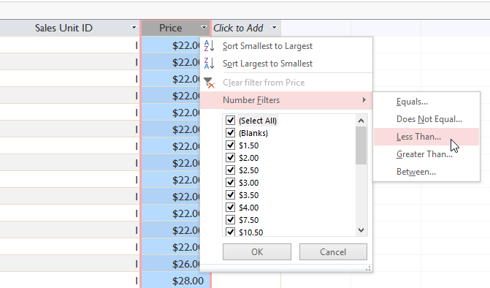Click the $28.00 price cell
This screenshot has width=490, height=288.
click(x=176, y=281)
